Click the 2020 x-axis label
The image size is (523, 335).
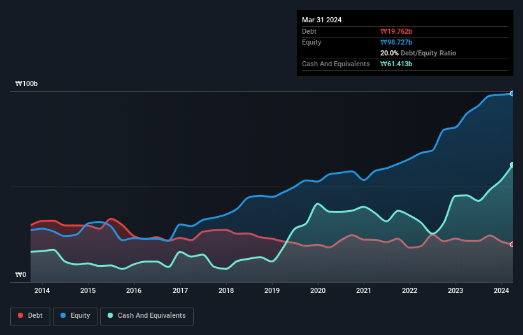[318, 290]
